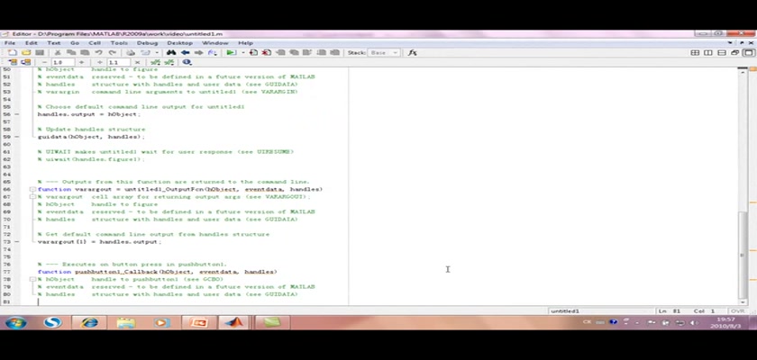Maximize document with single pane icon

point(748,52)
